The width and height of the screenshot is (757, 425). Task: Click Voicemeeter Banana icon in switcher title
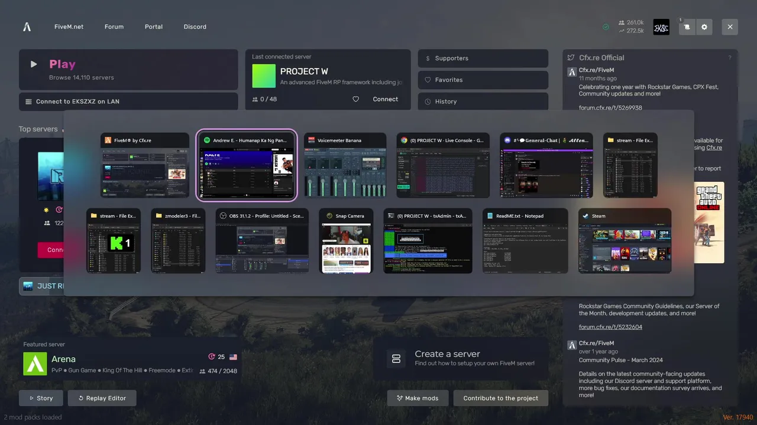click(x=311, y=140)
